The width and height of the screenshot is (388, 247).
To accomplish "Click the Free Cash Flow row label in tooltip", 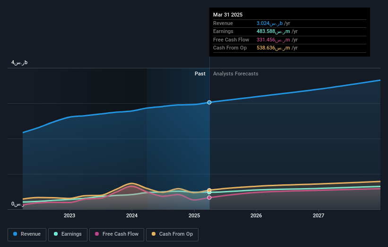I will [x=231, y=40].
